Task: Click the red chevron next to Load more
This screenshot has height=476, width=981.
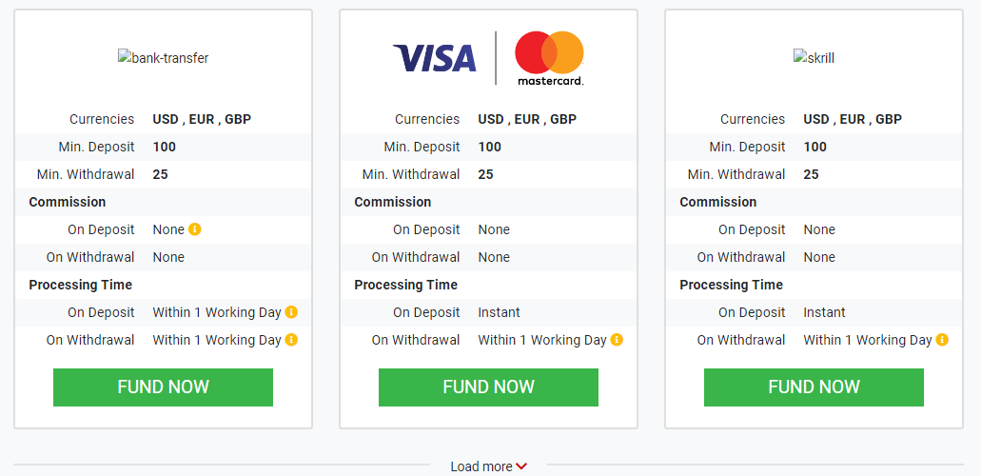Action: [521, 466]
